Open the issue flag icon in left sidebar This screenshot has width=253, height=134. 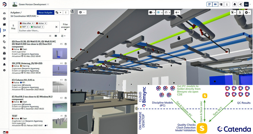[x=4, y=36]
